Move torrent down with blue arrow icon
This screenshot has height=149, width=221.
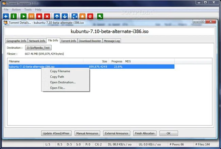(x=65, y=16)
